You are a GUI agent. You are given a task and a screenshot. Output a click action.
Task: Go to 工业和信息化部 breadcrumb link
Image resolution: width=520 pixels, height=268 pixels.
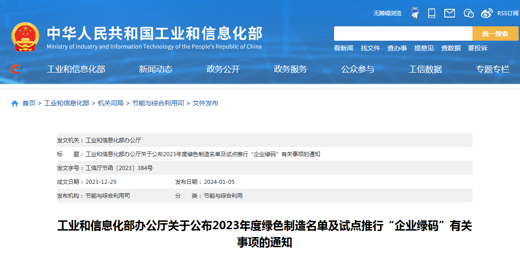pos(66,104)
